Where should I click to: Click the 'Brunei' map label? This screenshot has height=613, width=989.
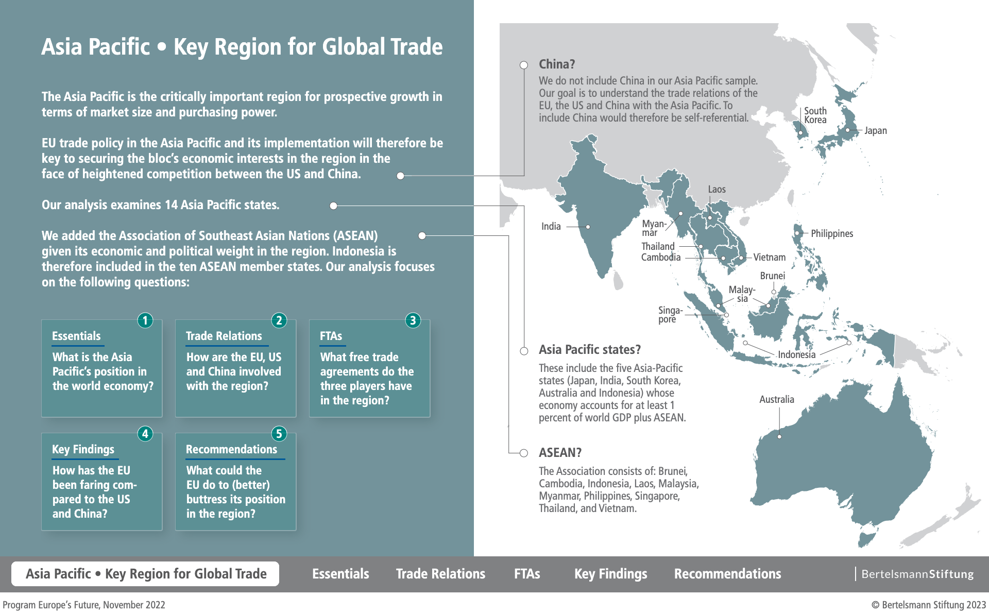(773, 276)
